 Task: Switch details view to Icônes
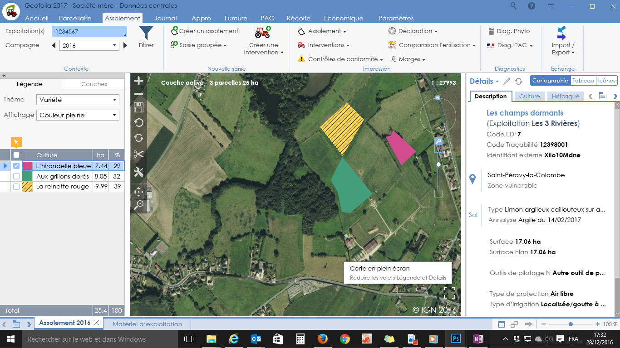(x=607, y=81)
